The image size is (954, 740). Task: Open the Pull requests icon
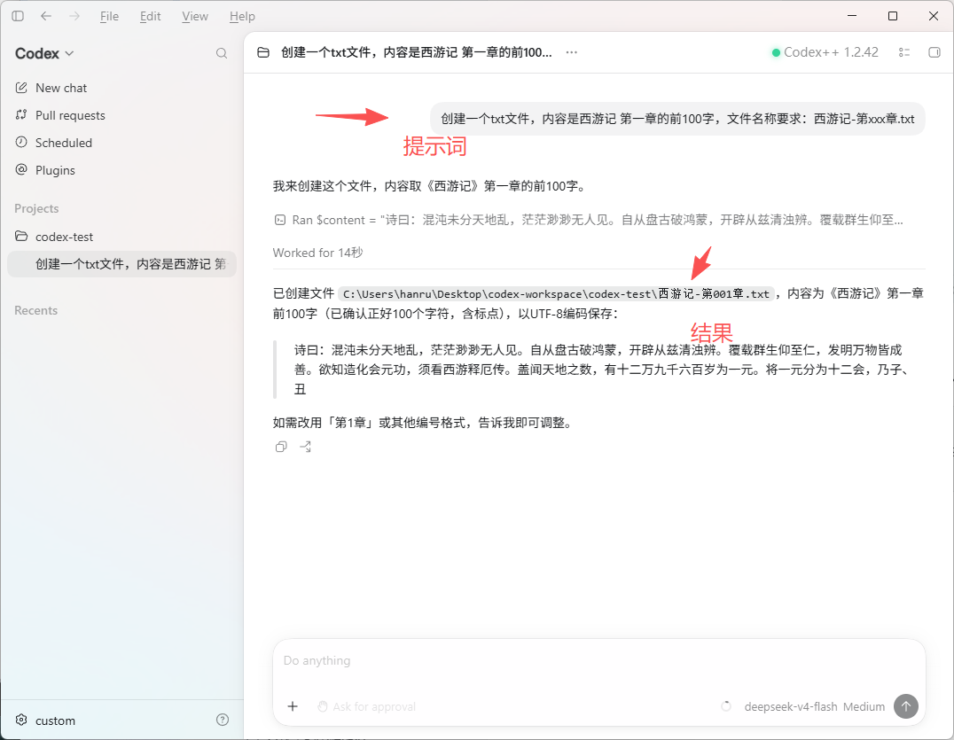(x=21, y=115)
